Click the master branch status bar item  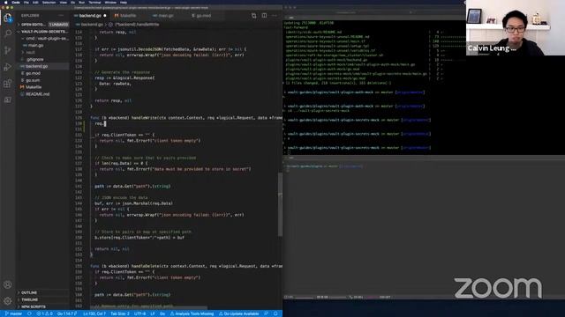coord(14,313)
